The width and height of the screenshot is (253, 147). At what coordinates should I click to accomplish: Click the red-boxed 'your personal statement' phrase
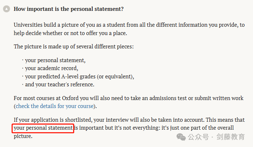[x=43, y=128]
